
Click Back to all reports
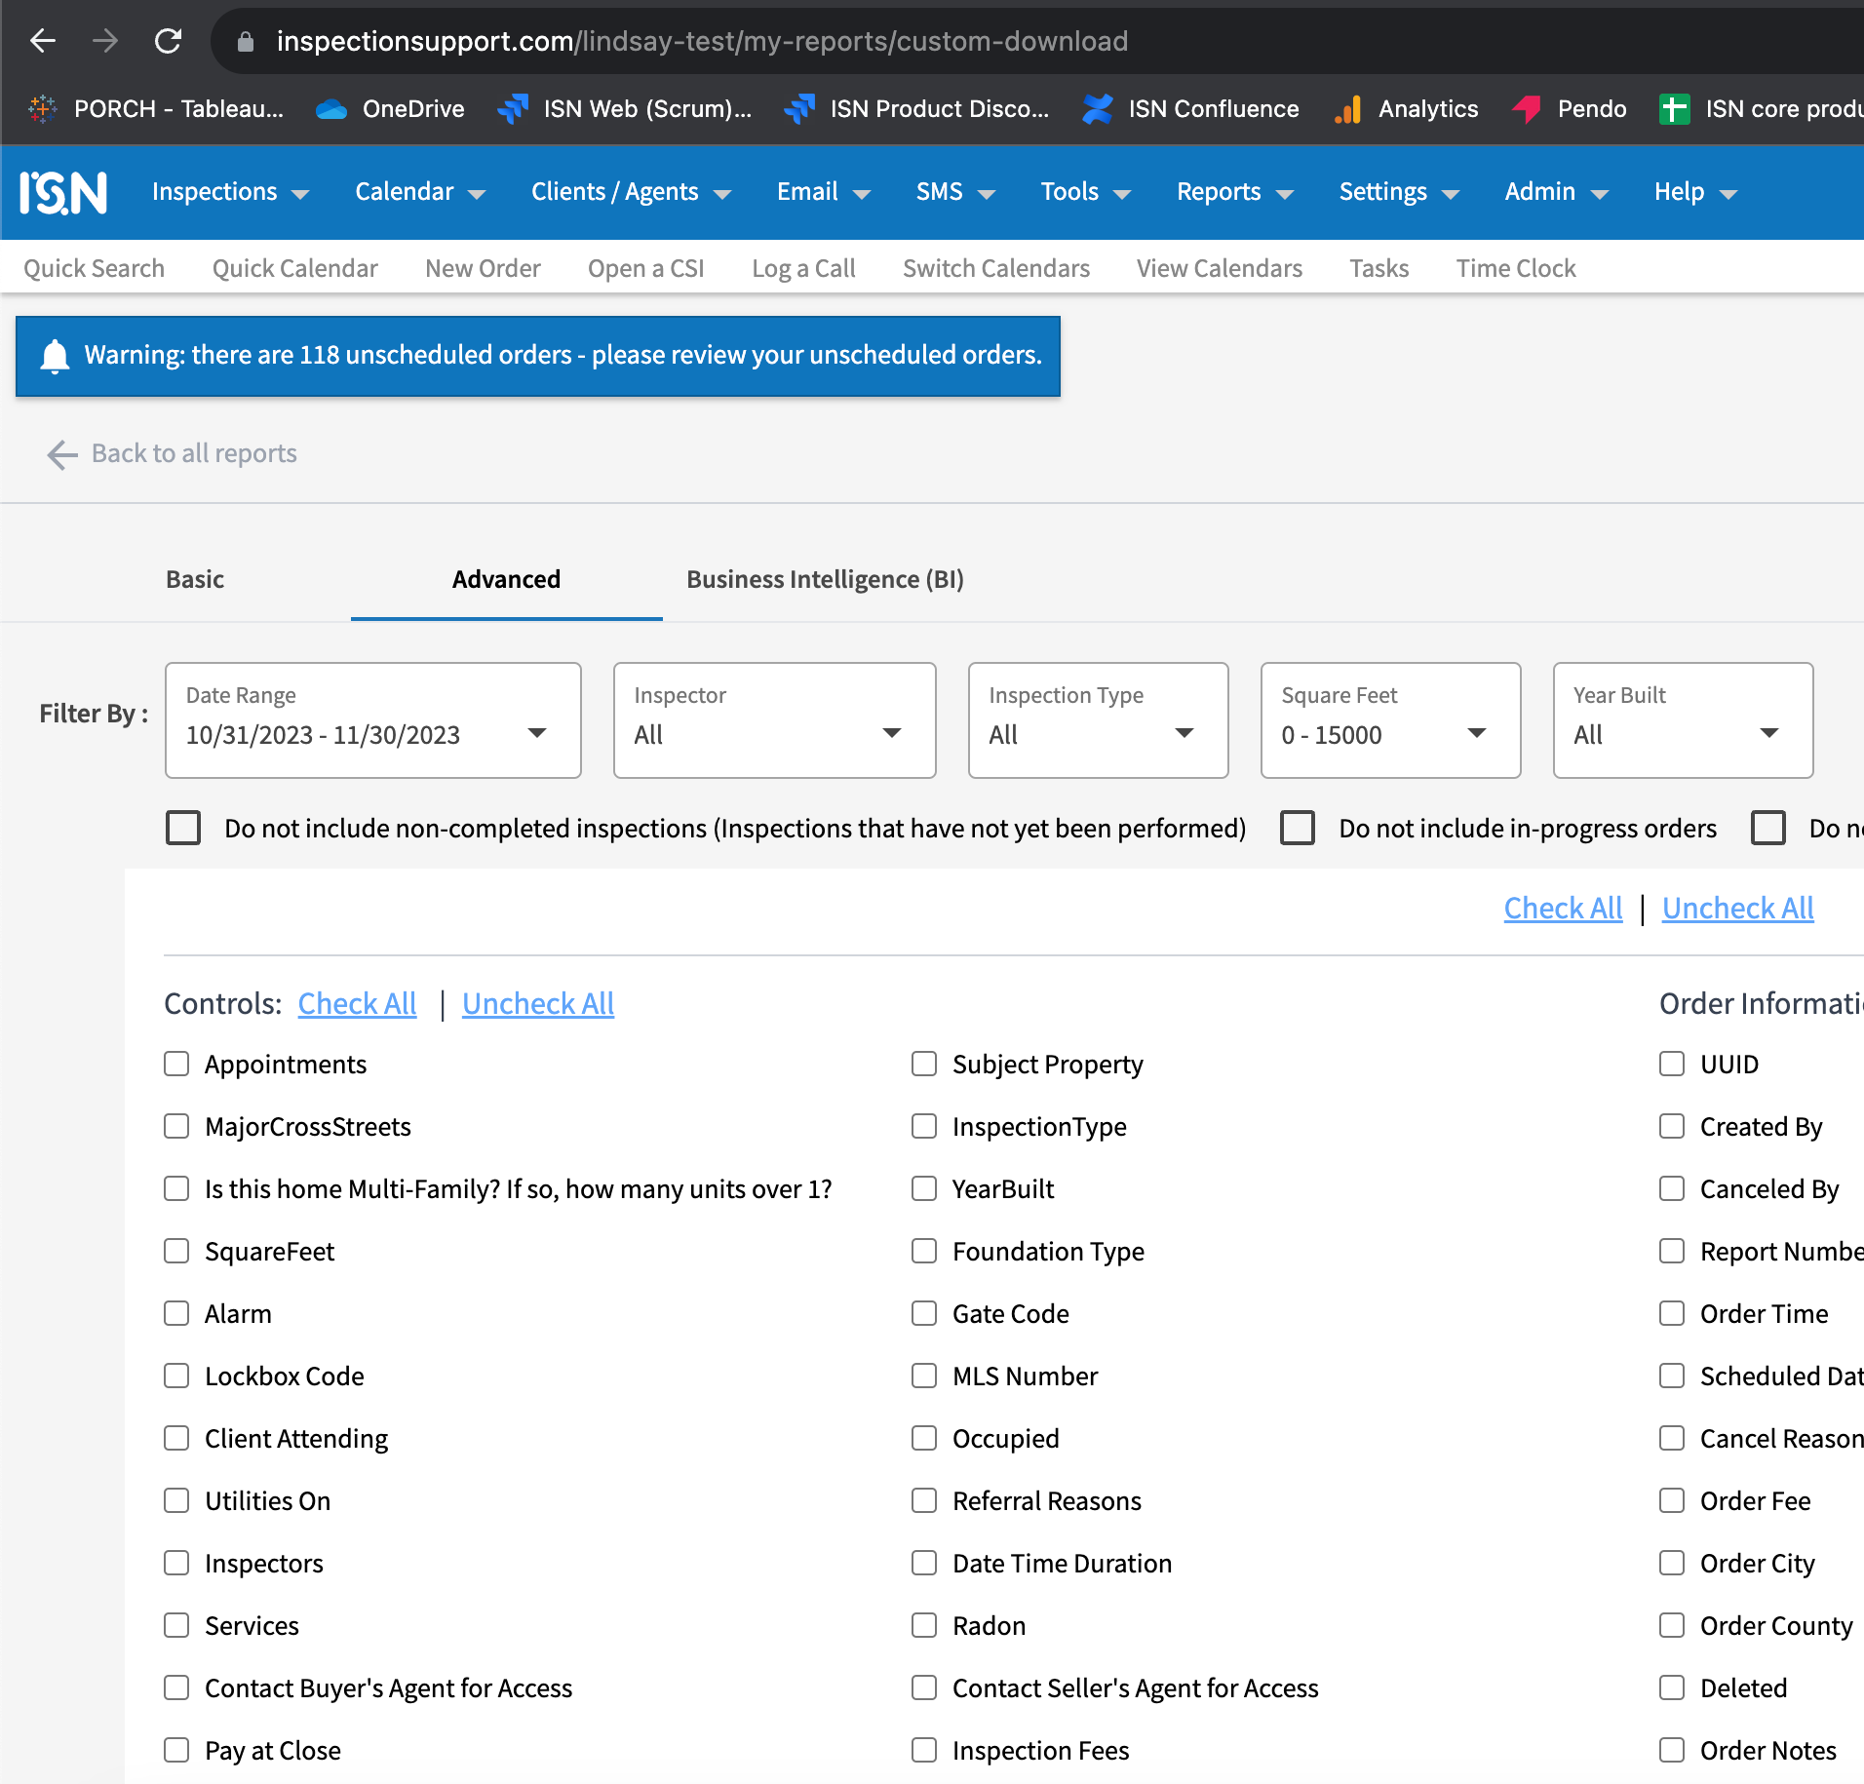(194, 453)
